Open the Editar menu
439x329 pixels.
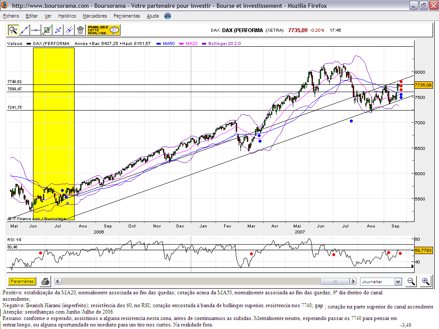click(32, 16)
